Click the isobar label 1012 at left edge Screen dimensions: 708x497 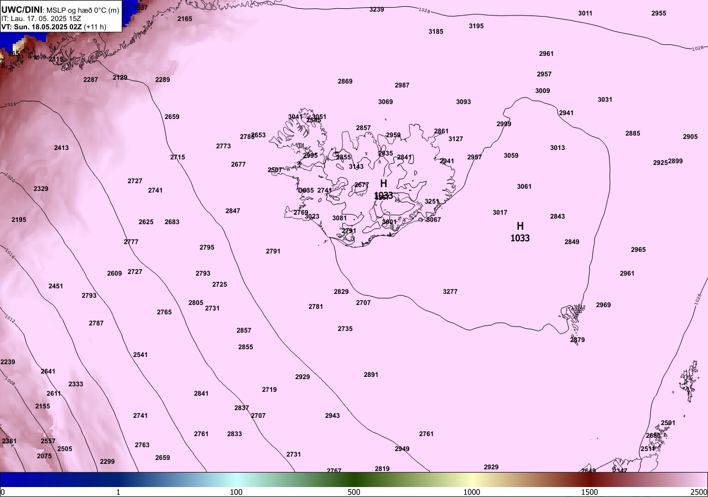pos(9,319)
